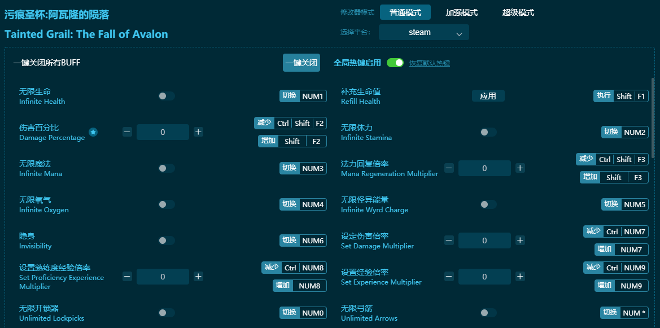Open the steam platform dropdown
Image resolution: width=660 pixels, height=328 pixels.
423,33
